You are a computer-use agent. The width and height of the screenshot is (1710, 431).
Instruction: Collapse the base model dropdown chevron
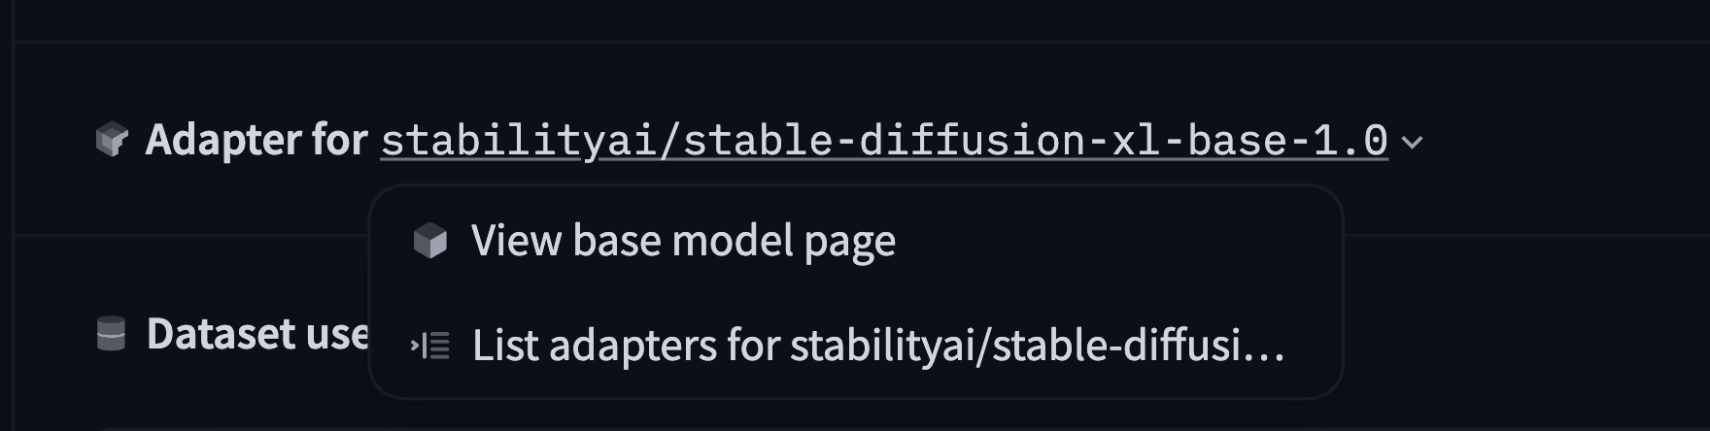pyautogui.click(x=1413, y=143)
